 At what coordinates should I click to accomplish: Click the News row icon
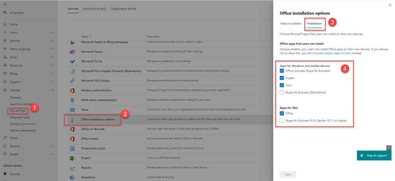pos(72,110)
